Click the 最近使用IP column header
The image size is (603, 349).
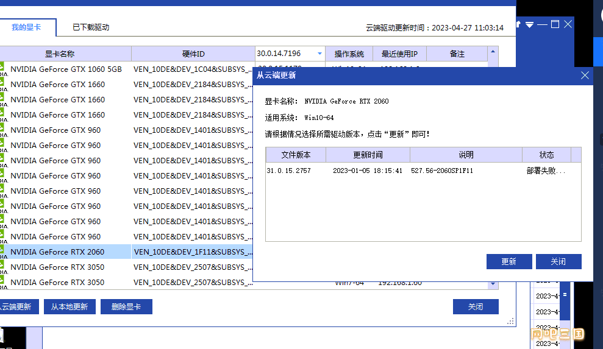(x=399, y=54)
